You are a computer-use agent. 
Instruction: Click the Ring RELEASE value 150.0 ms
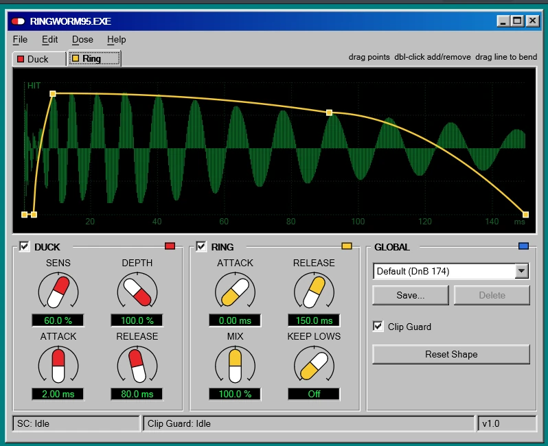(x=314, y=320)
